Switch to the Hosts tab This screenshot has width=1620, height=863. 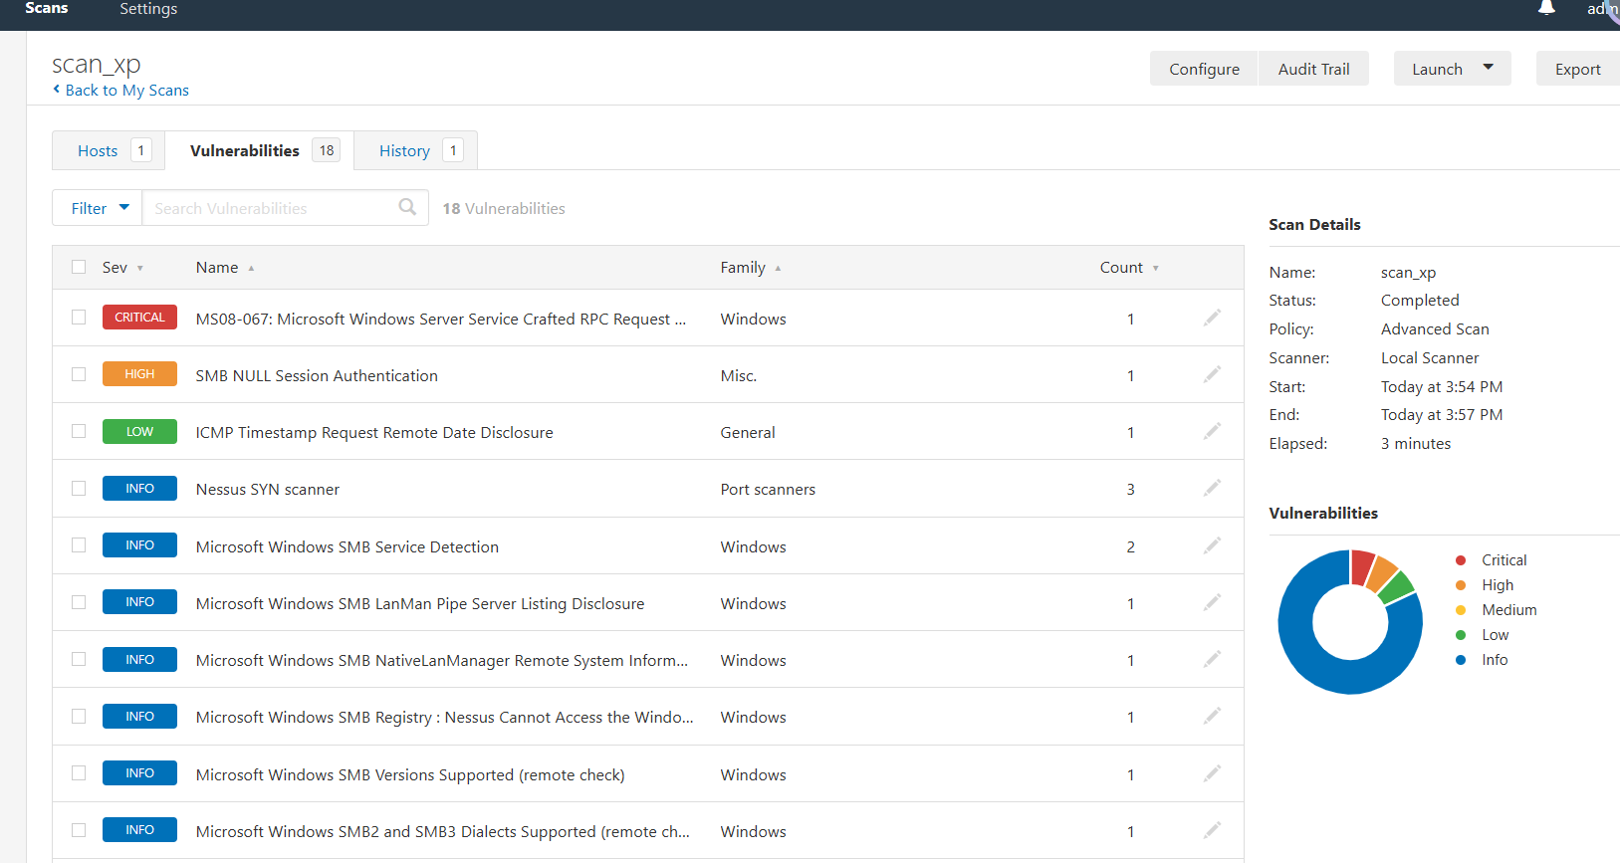(x=98, y=150)
